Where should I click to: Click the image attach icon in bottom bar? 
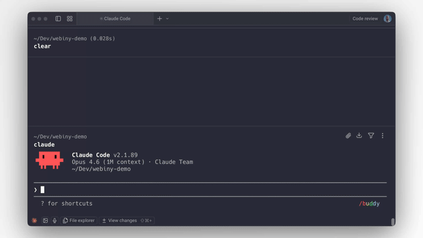(46, 220)
